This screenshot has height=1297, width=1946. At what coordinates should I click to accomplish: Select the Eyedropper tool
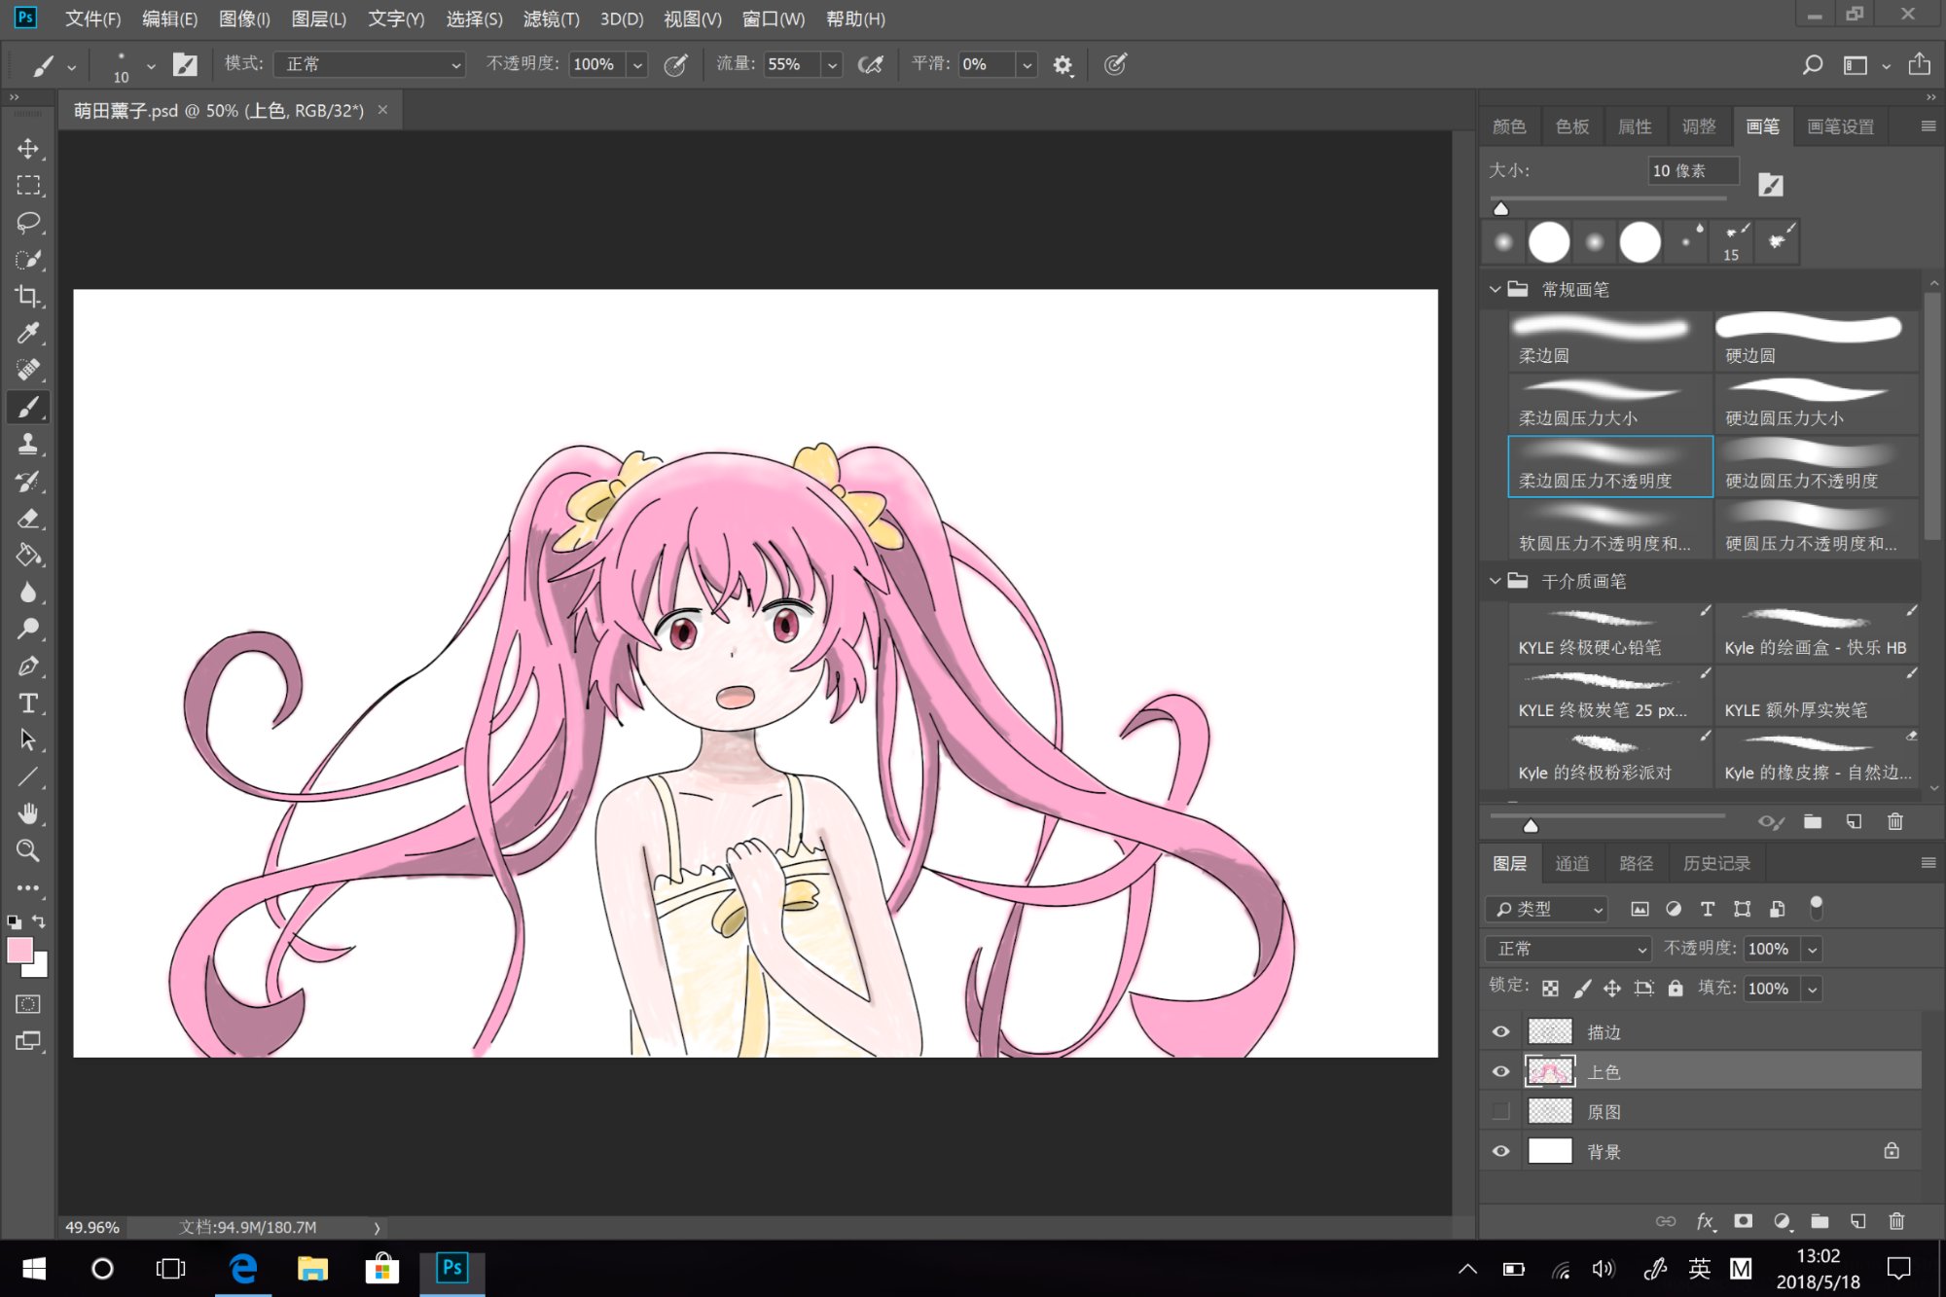(x=28, y=333)
